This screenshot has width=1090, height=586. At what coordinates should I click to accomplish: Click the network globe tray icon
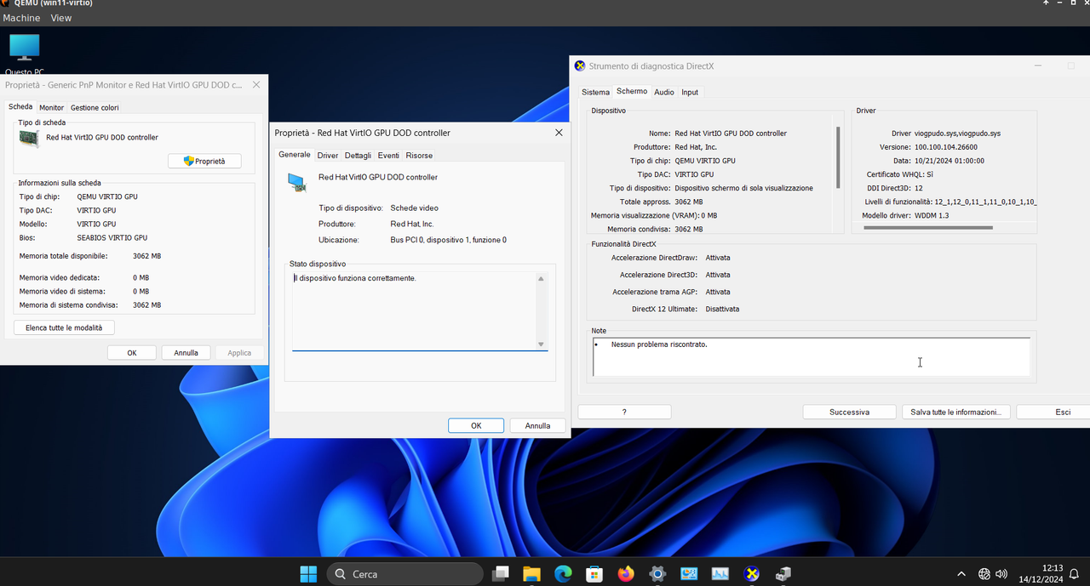click(984, 574)
